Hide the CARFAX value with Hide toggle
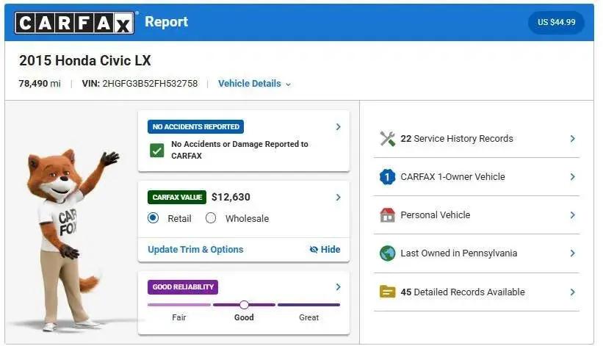The height and width of the screenshot is (346, 603). click(x=325, y=250)
